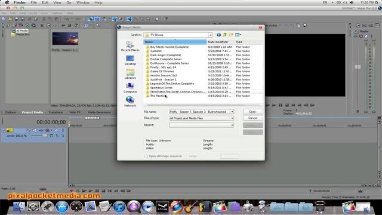Click magnifier search icon in media toolbar
382x215 pixels.
point(98,25)
